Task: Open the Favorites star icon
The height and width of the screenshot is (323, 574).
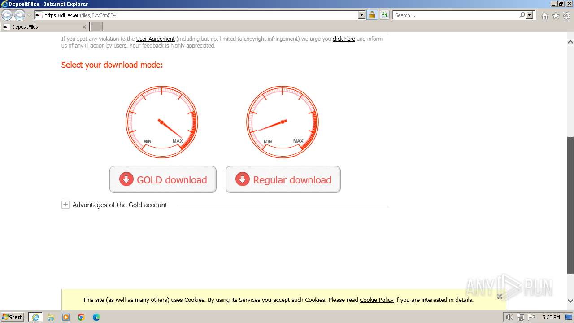Action: (x=556, y=16)
